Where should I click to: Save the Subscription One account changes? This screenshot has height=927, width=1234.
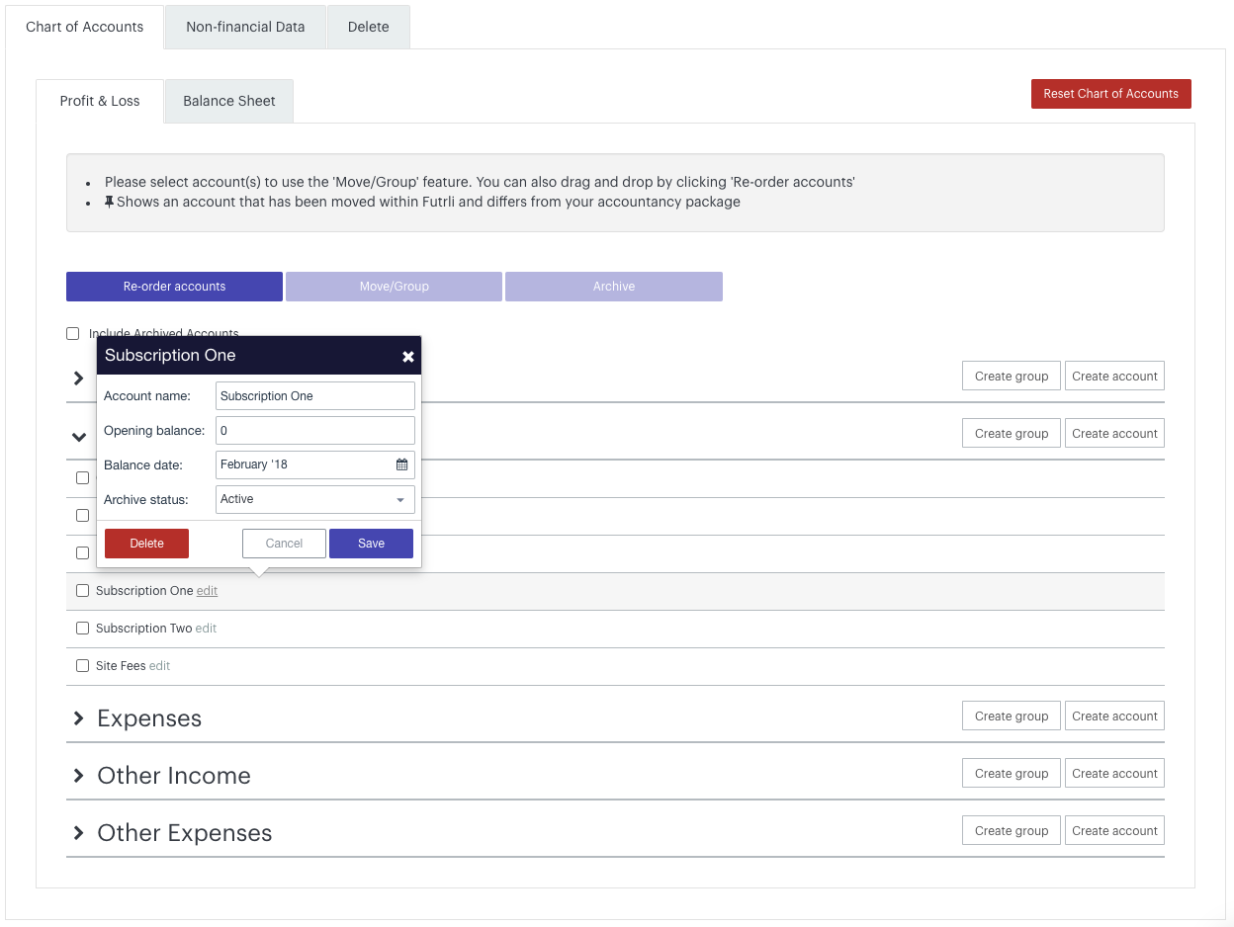click(371, 544)
